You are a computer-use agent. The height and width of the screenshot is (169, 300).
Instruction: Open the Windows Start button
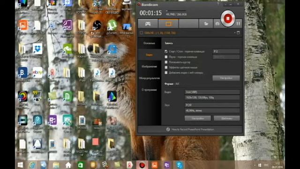[20, 165]
